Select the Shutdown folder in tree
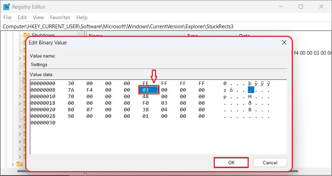The height and width of the screenshot is (176, 332). [43, 35]
